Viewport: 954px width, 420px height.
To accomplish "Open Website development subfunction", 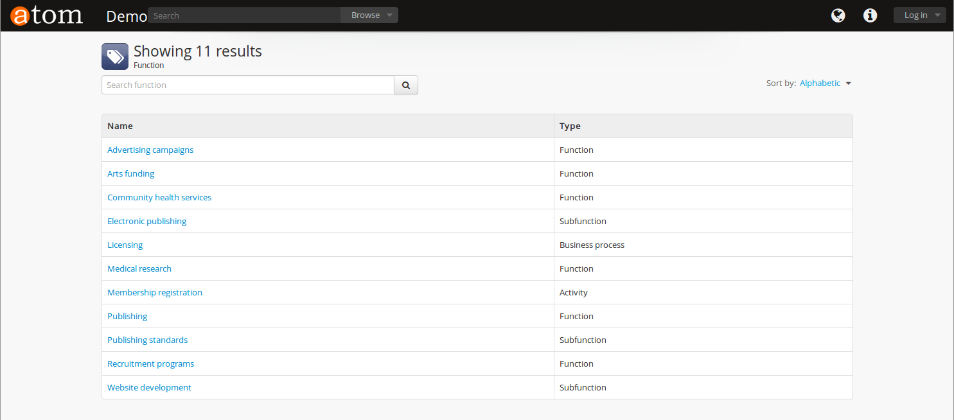I will (149, 387).
